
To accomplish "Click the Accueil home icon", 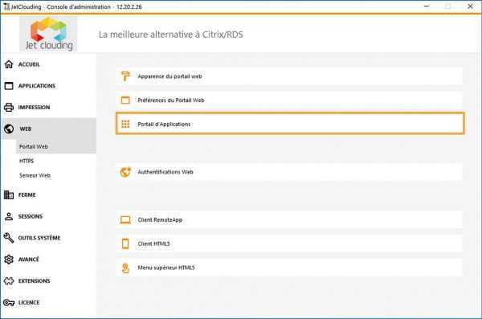I will point(9,64).
